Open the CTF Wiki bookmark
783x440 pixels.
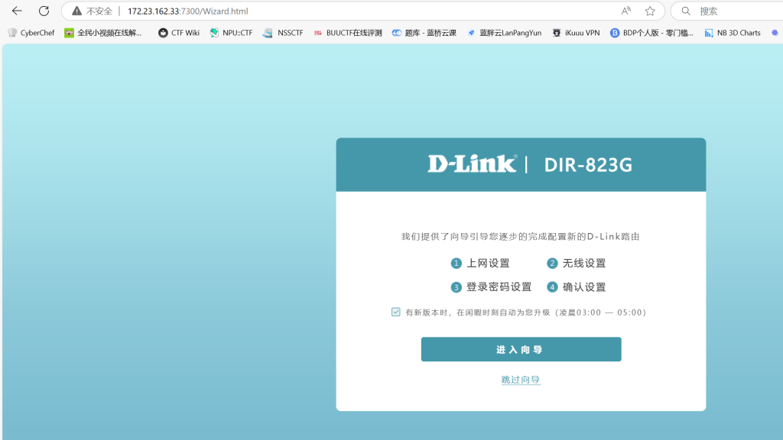pos(179,33)
